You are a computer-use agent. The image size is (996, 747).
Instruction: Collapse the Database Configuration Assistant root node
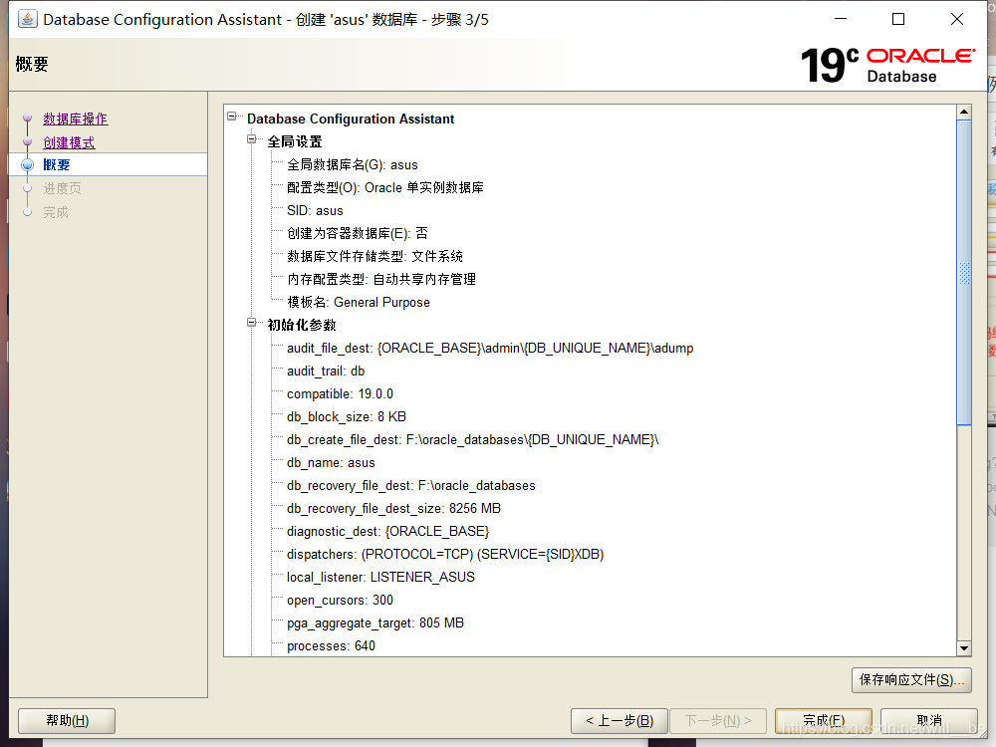coord(232,117)
